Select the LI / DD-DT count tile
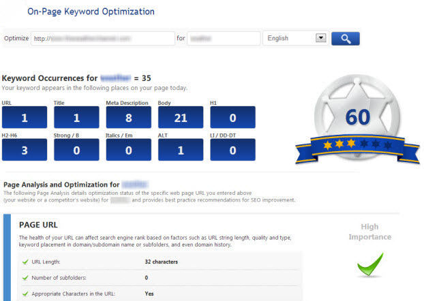This screenshot has width=424, height=301. (x=233, y=150)
